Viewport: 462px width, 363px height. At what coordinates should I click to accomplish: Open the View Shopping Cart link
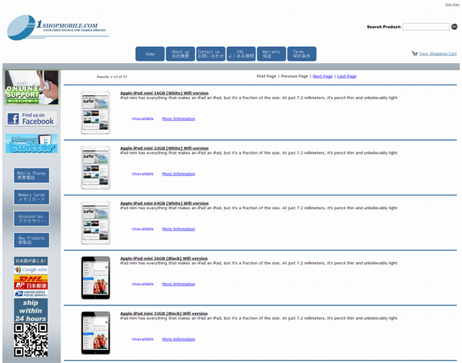pyautogui.click(x=438, y=54)
